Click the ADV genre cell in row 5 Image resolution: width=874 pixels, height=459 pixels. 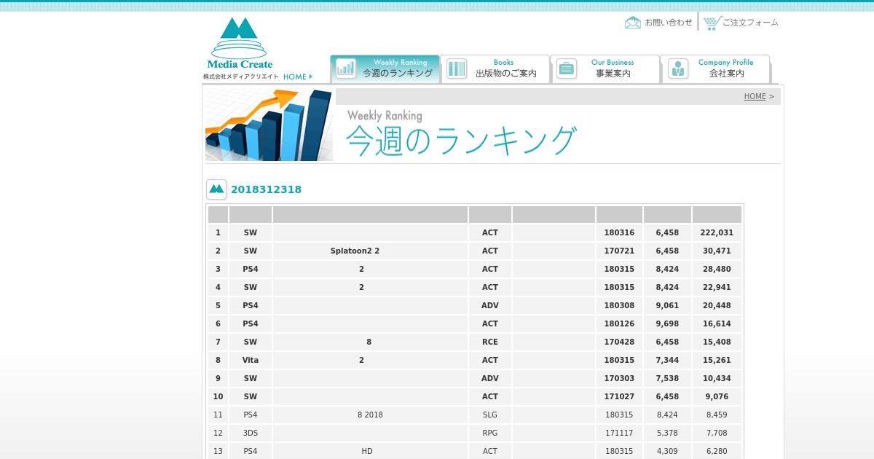click(x=490, y=305)
